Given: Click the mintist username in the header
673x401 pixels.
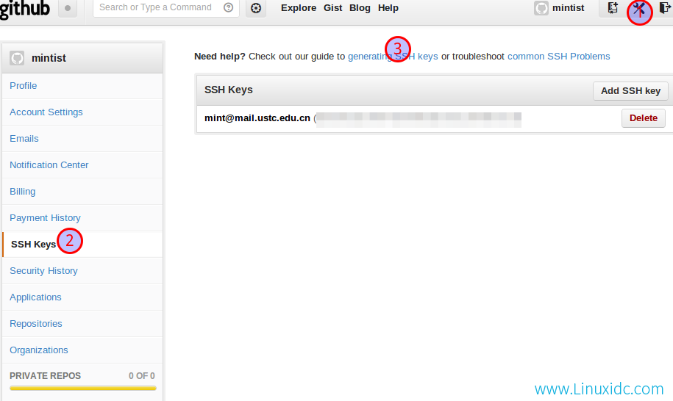Looking at the screenshot, I should (569, 7).
